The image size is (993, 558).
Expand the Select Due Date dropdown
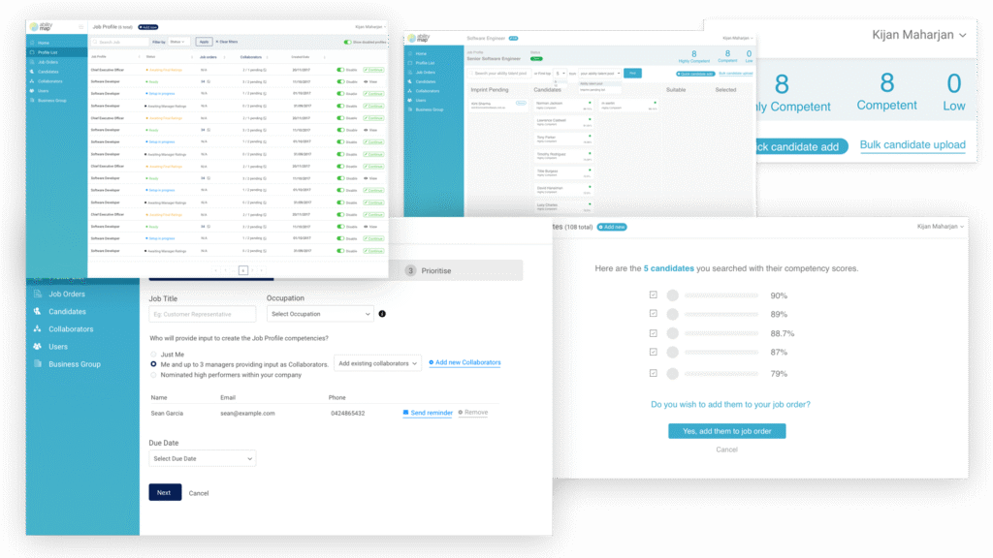(x=202, y=458)
